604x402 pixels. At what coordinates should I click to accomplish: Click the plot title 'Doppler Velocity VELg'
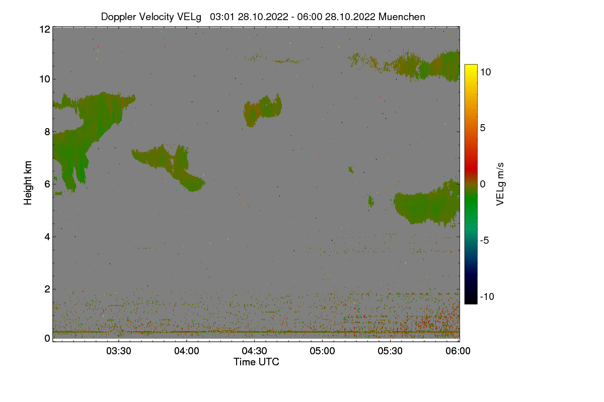151,17
